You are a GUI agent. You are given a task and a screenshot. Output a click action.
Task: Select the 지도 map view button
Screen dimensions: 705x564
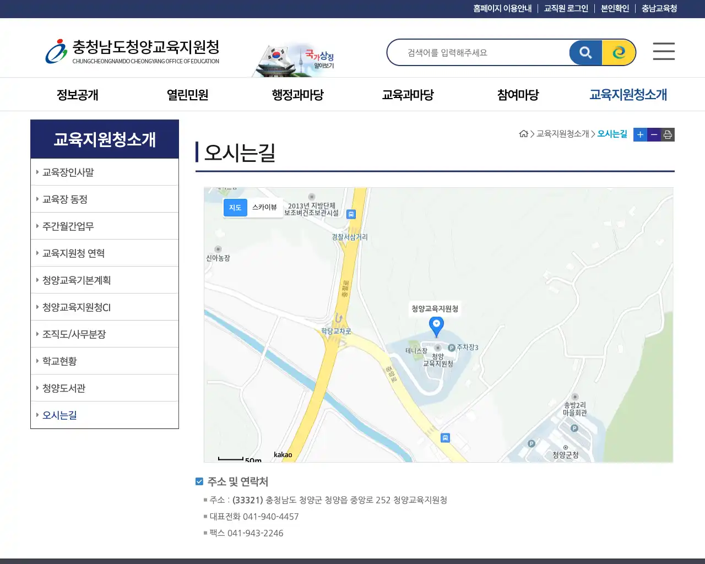tap(235, 208)
